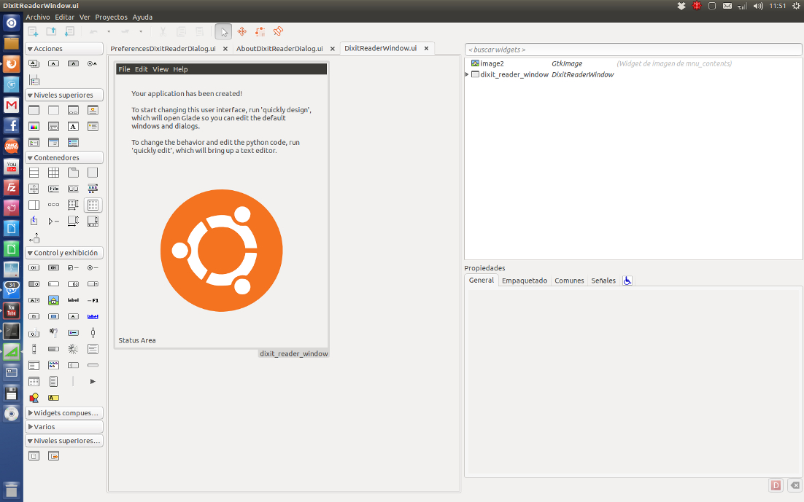Click the Status Area label in preview
The height and width of the screenshot is (502, 804).
click(x=137, y=341)
